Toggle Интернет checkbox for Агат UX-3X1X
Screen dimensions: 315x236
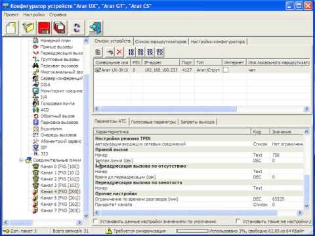pyautogui.click(x=226, y=70)
